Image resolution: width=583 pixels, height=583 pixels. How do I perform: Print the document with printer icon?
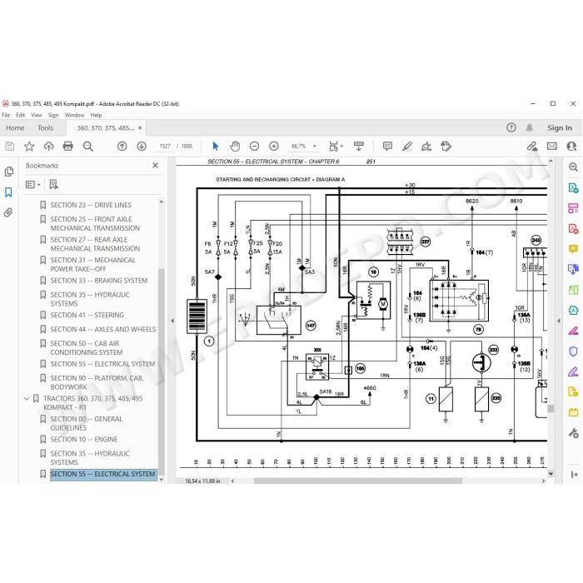[68, 146]
